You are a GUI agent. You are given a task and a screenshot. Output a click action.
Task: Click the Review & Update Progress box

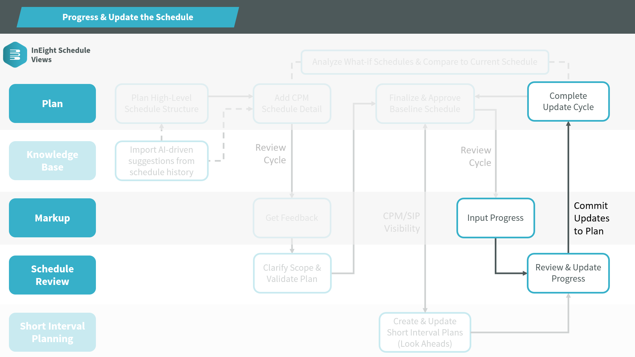point(568,273)
